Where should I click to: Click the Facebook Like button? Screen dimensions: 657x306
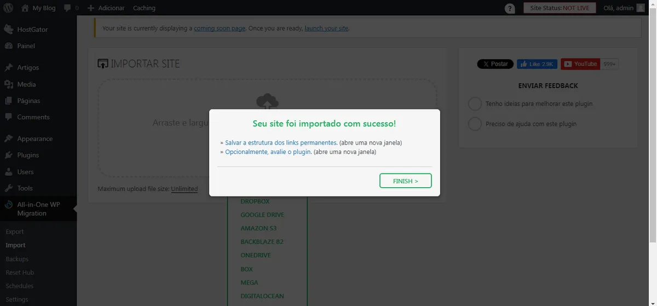coord(537,64)
